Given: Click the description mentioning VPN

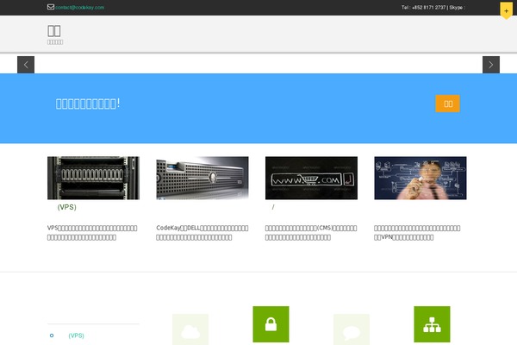Looking at the screenshot, I should click(417, 232).
